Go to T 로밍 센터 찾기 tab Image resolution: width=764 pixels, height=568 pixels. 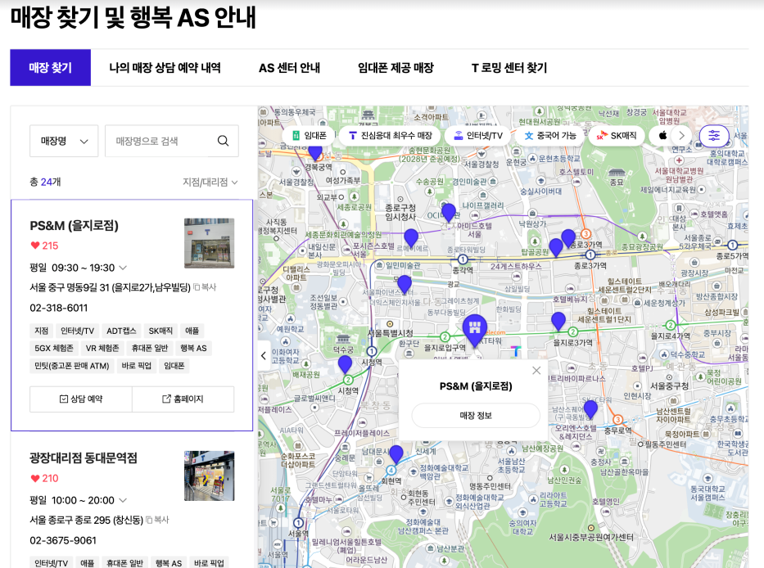point(509,68)
